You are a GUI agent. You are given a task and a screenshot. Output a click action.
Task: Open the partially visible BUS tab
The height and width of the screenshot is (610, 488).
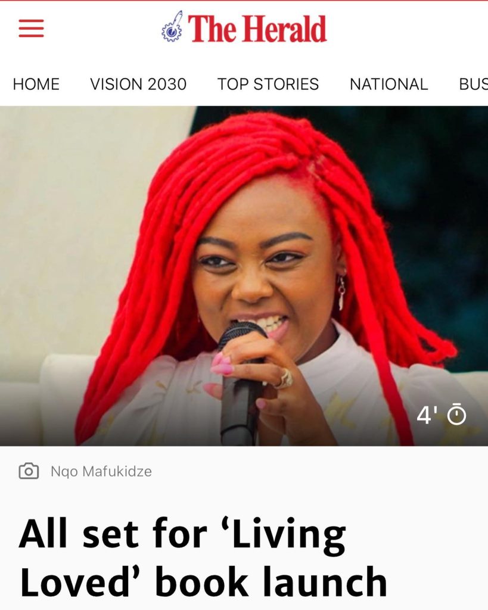tap(473, 84)
